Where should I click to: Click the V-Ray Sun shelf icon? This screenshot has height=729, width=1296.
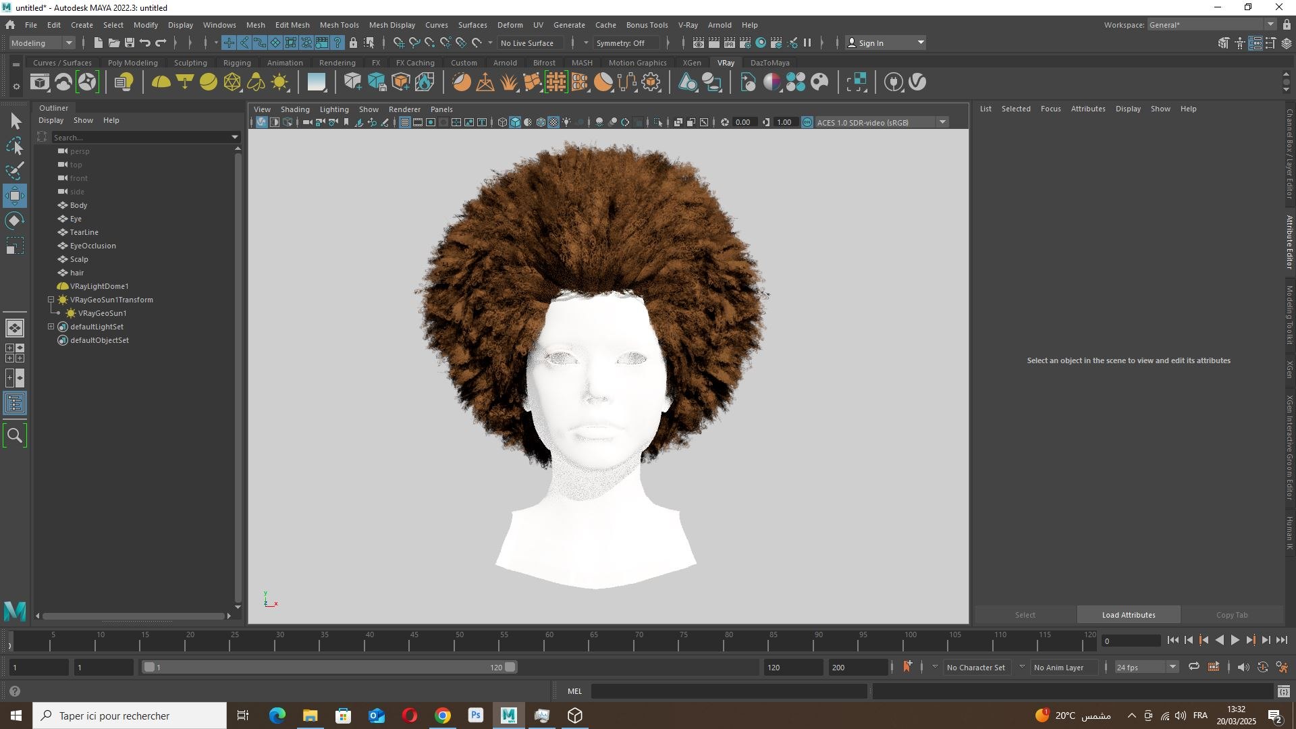coord(279,82)
